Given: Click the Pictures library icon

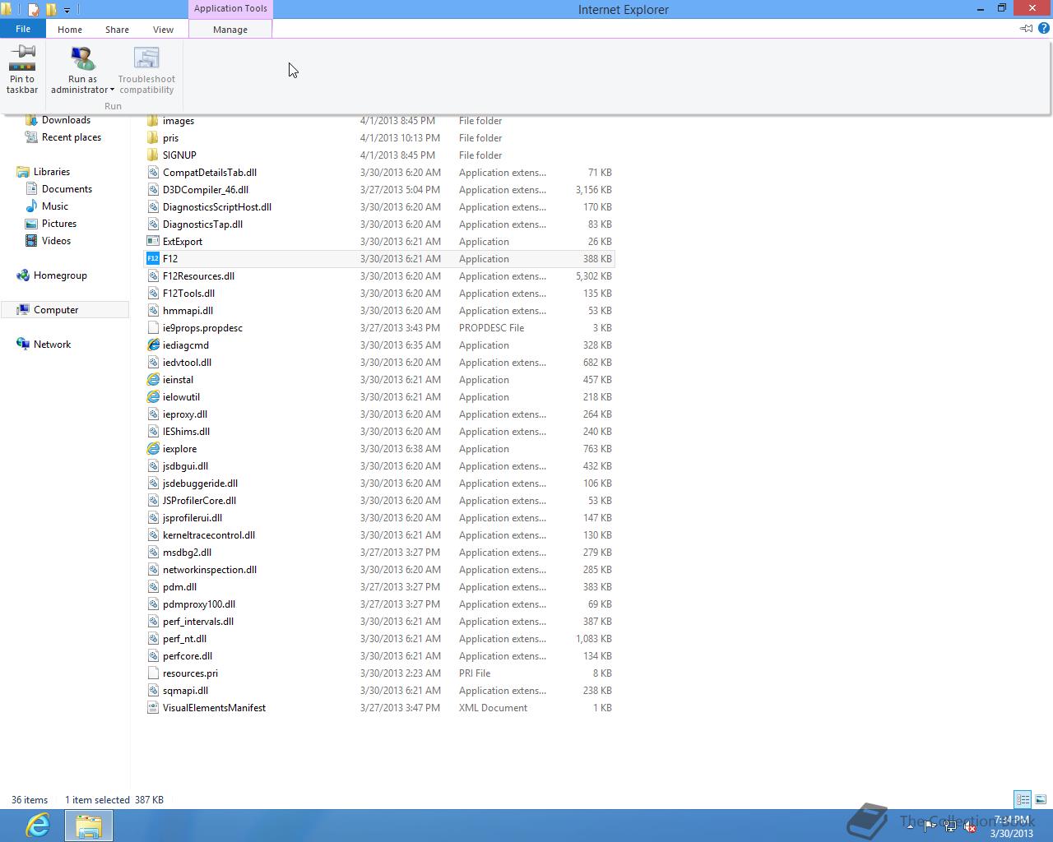Looking at the screenshot, I should (31, 224).
